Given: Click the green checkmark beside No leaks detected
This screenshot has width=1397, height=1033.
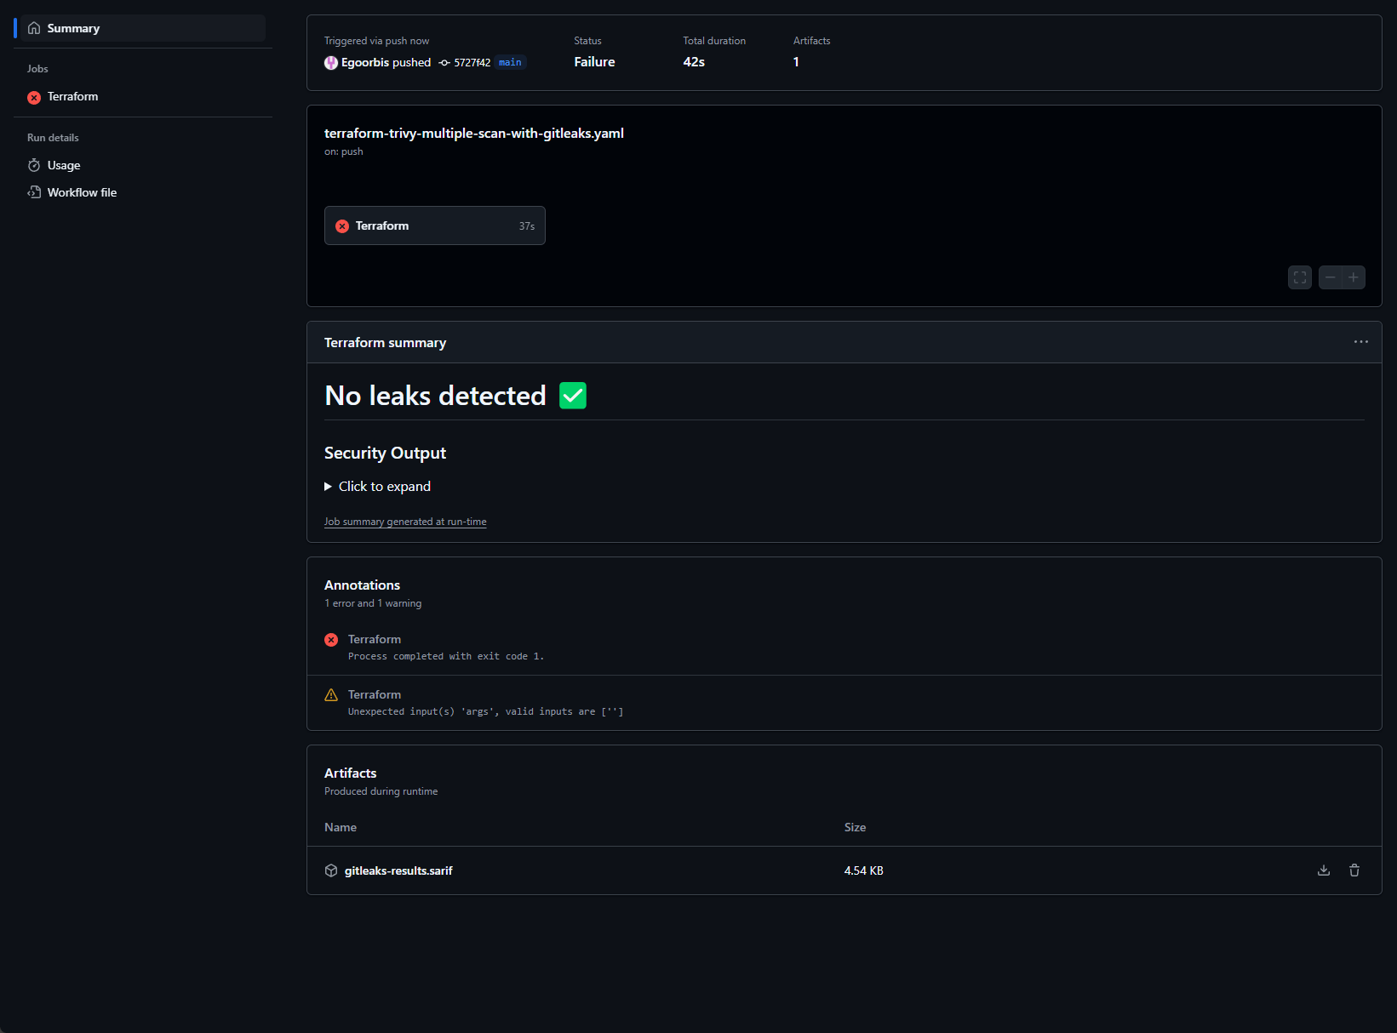Looking at the screenshot, I should 573,396.
